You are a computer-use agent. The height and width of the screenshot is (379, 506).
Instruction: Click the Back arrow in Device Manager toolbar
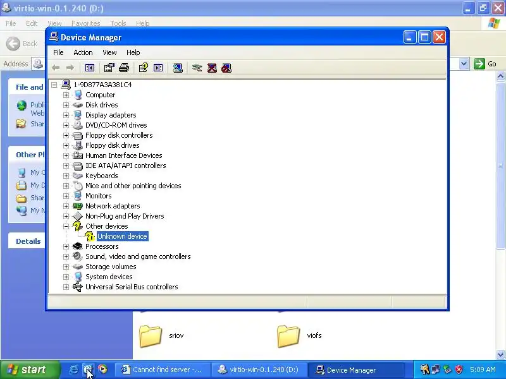(56, 68)
